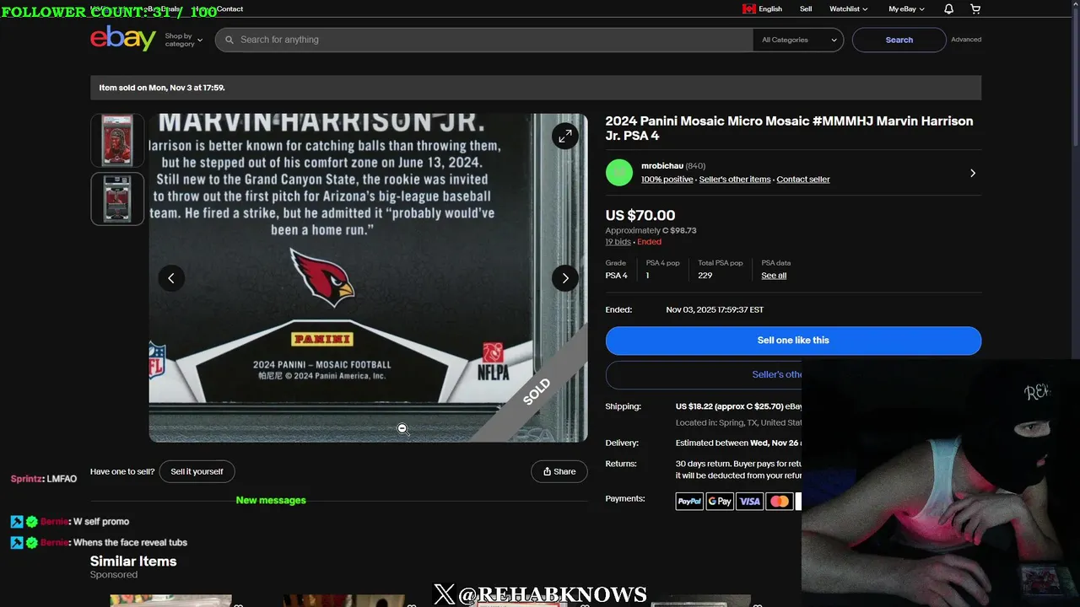Select Visa payment icon
The height and width of the screenshot is (607, 1080).
click(x=749, y=502)
